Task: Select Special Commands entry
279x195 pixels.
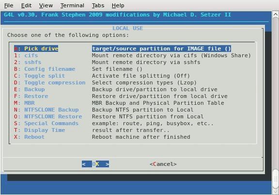Action: [x=46, y=123]
